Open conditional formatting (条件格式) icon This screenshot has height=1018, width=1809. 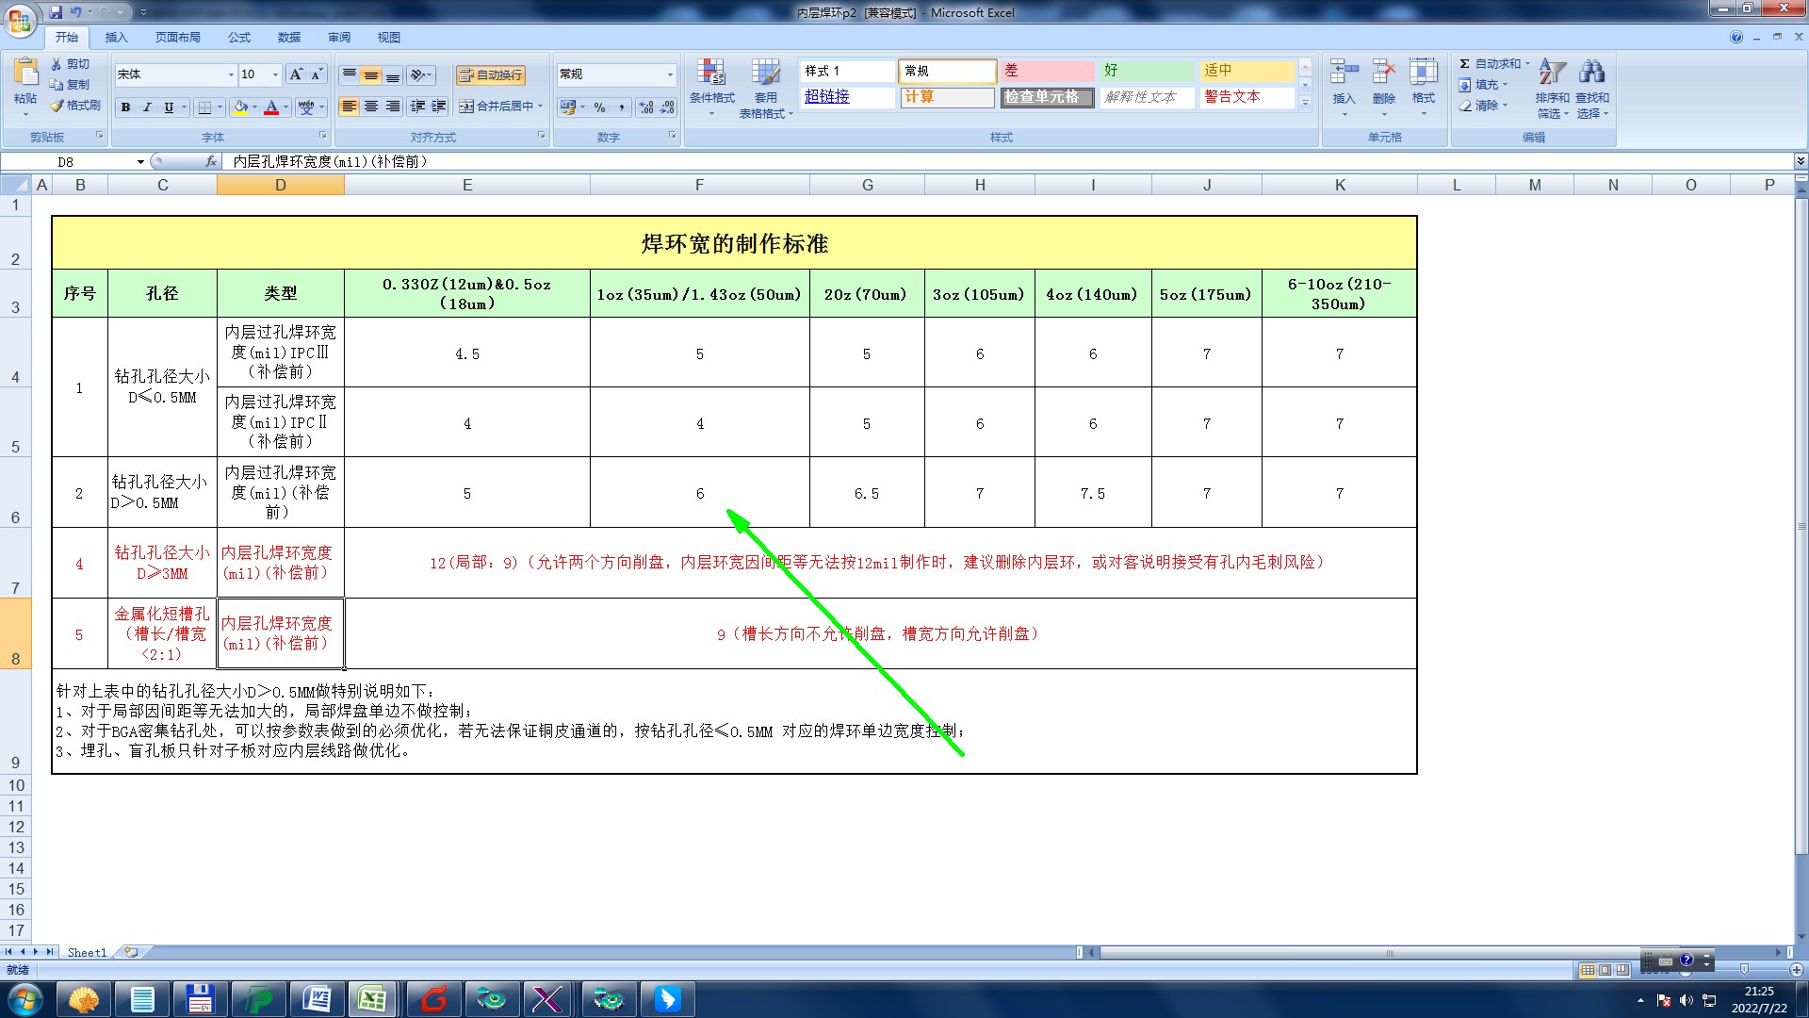click(x=711, y=74)
